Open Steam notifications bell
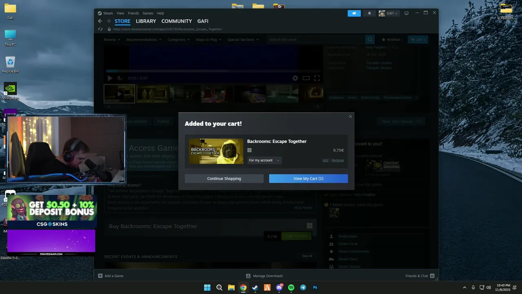 tap(369, 13)
